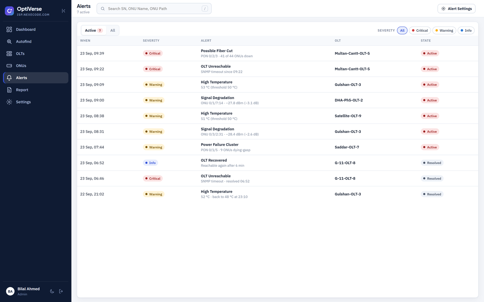The height and width of the screenshot is (302, 484).
Task: Open the Report page
Action: click(x=36, y=90)
